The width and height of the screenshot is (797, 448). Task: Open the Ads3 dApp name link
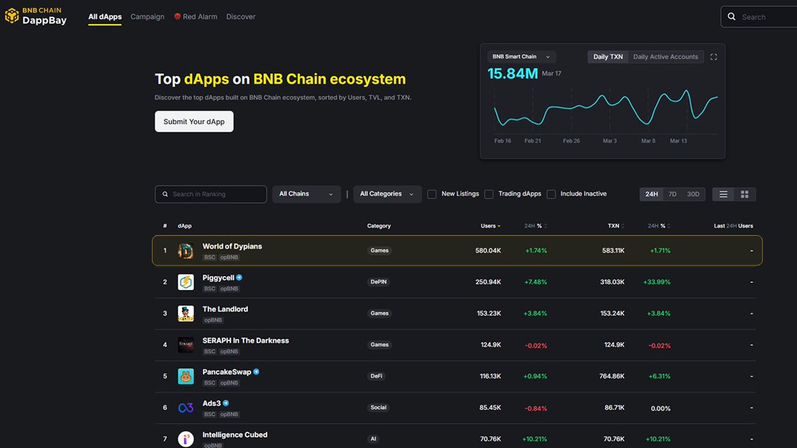212,403
